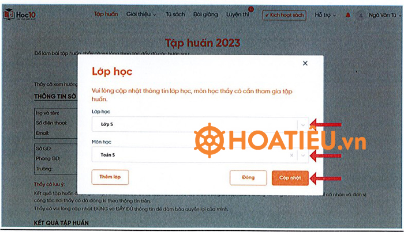The image size is (404, 232).
Task: Click the red badge on Luyện thi
Action: point(251,9)
